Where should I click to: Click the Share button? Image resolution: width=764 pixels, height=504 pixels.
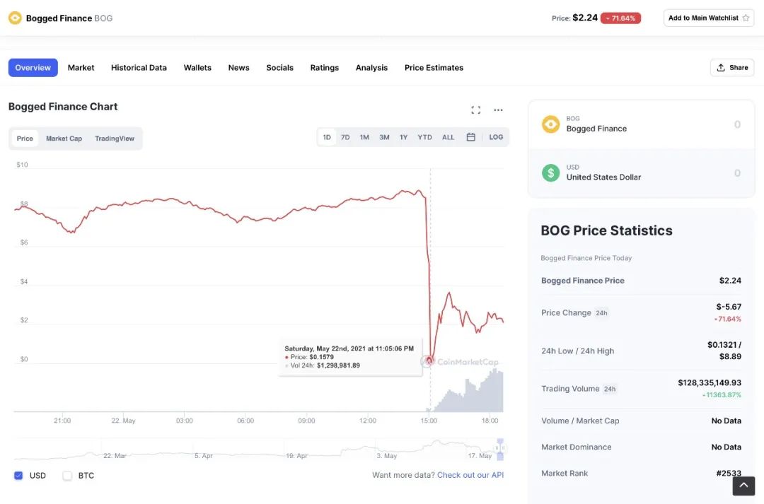[x=731, y=68]
